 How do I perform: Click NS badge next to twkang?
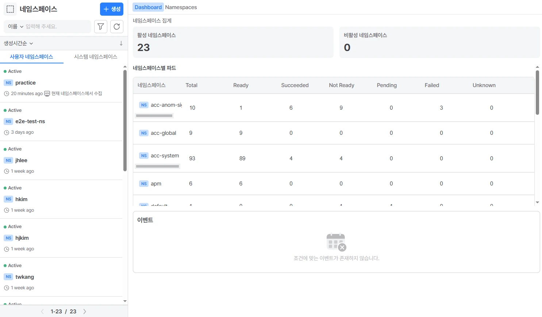tap(8, 277)
